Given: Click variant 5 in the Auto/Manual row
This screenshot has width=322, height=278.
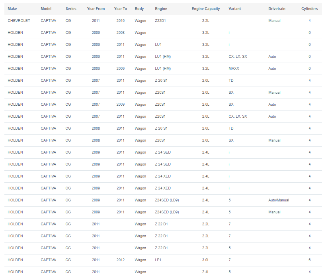Looking at the screenshot, I should click(230, 200).
